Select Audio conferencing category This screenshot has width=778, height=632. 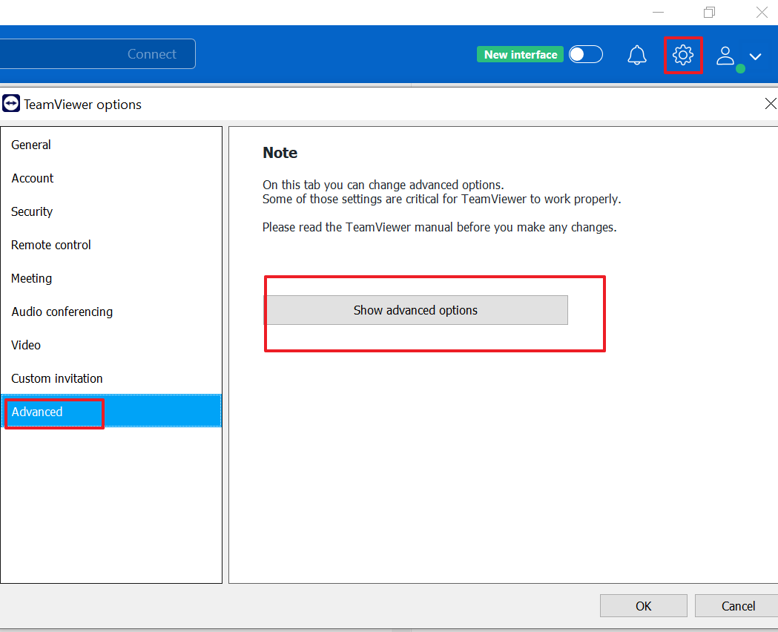click(x=111, y=312)
